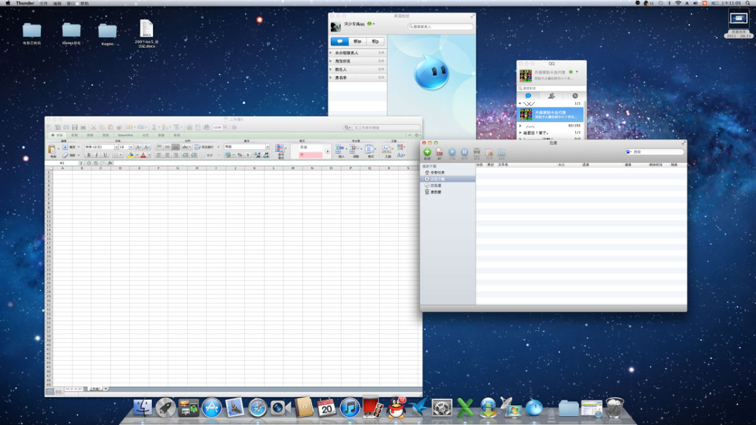Toggle Italic formatting in Excel ribbon
Screen dimensions: 756x425
click(x=96, y=155)
